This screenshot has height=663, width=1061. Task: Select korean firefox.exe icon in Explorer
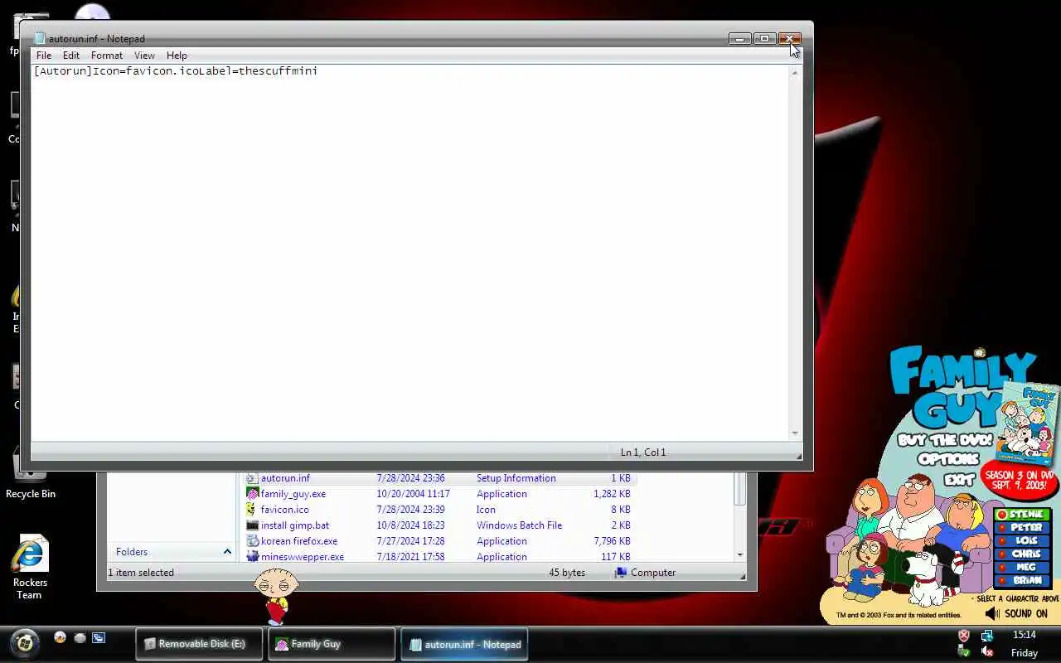tap(252, 541)
